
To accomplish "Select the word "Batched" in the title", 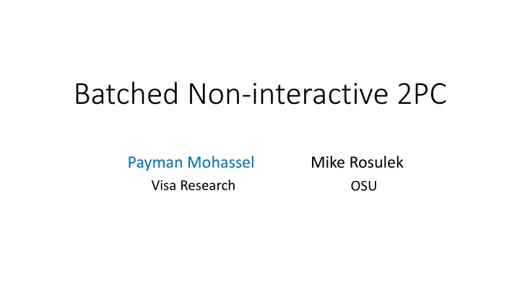I will (126, 94).
